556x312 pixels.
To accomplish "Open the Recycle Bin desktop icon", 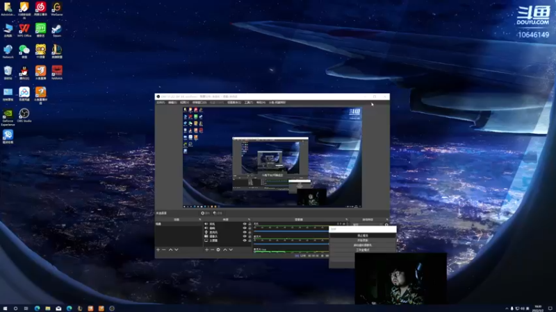I will pos(8,73).
